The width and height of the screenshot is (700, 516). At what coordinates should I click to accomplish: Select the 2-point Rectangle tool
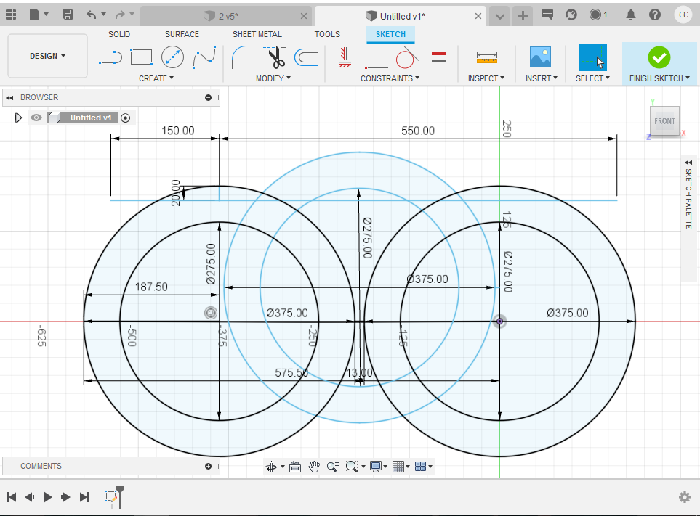pyautogui.click(x=142, y=57)
